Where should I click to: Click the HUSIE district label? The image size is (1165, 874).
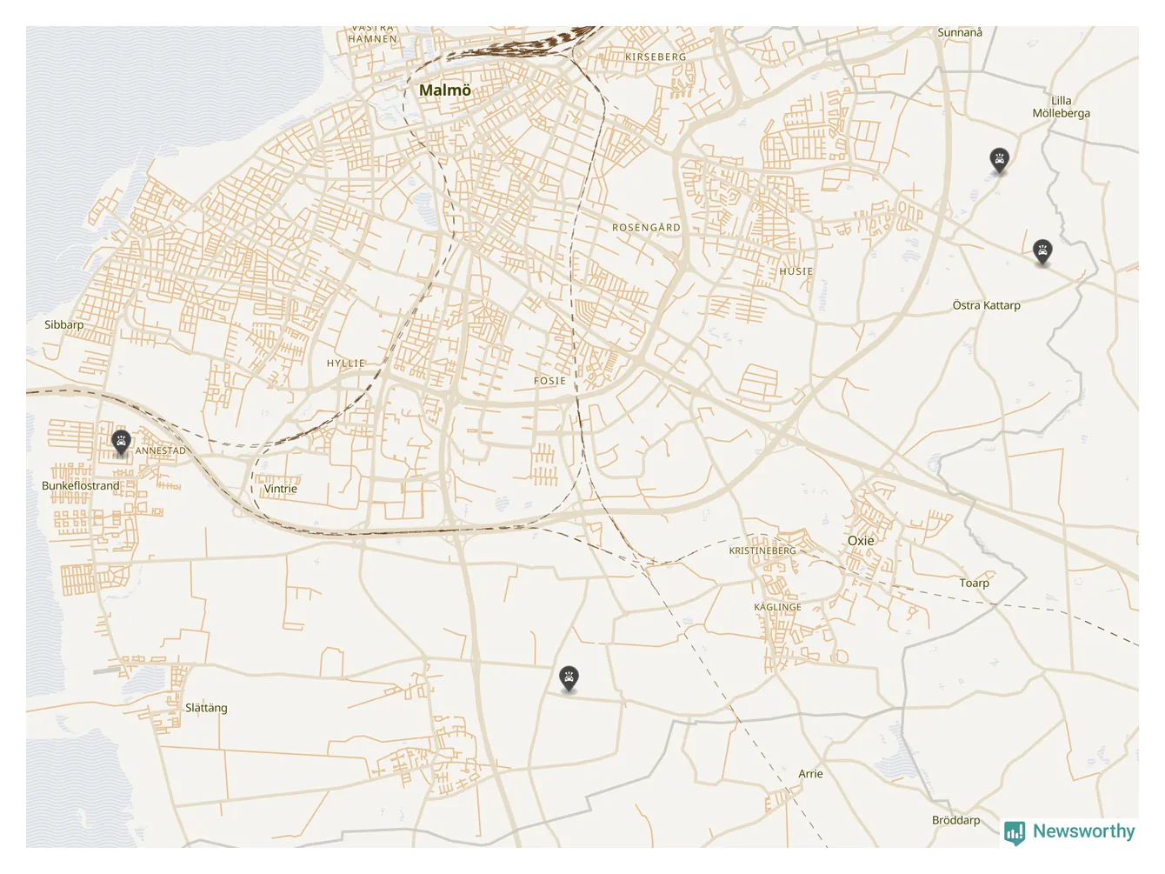[x=796, y=271]
